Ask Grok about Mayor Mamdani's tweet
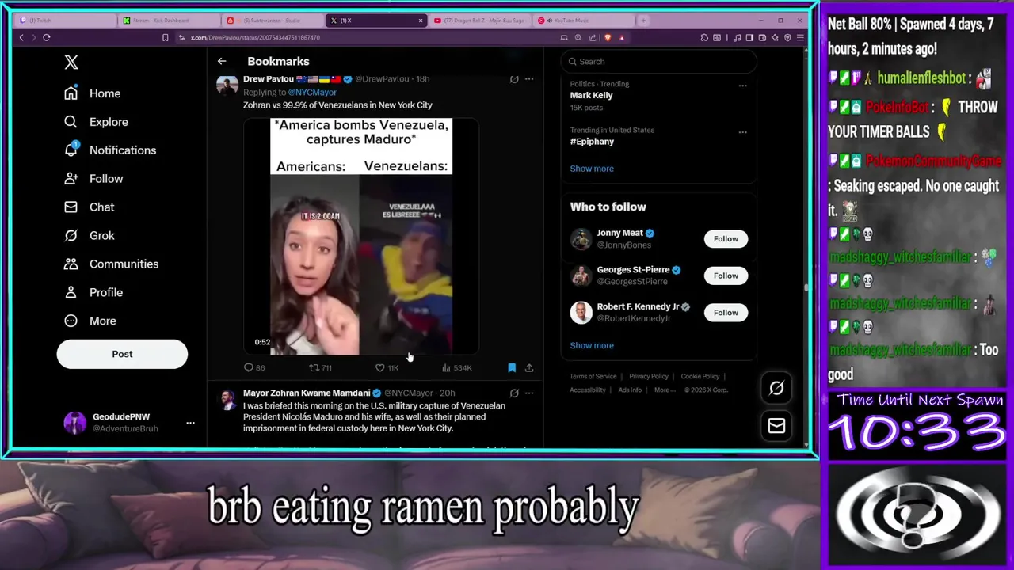The height and width of the screenshot is (570, 1014). [x=514, y=393]
